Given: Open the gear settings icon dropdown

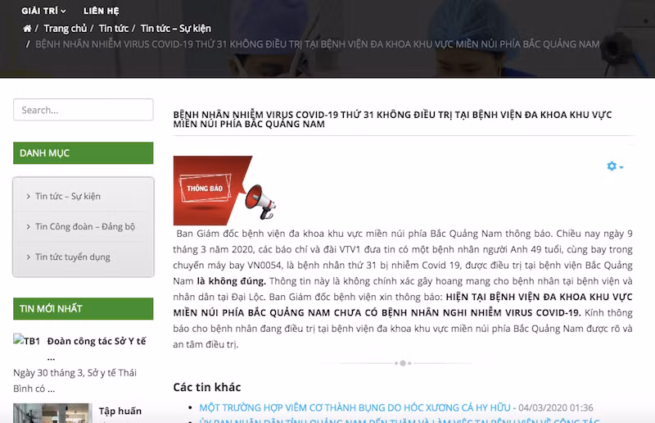Looking at the screenshot, I should click(615, 166).
